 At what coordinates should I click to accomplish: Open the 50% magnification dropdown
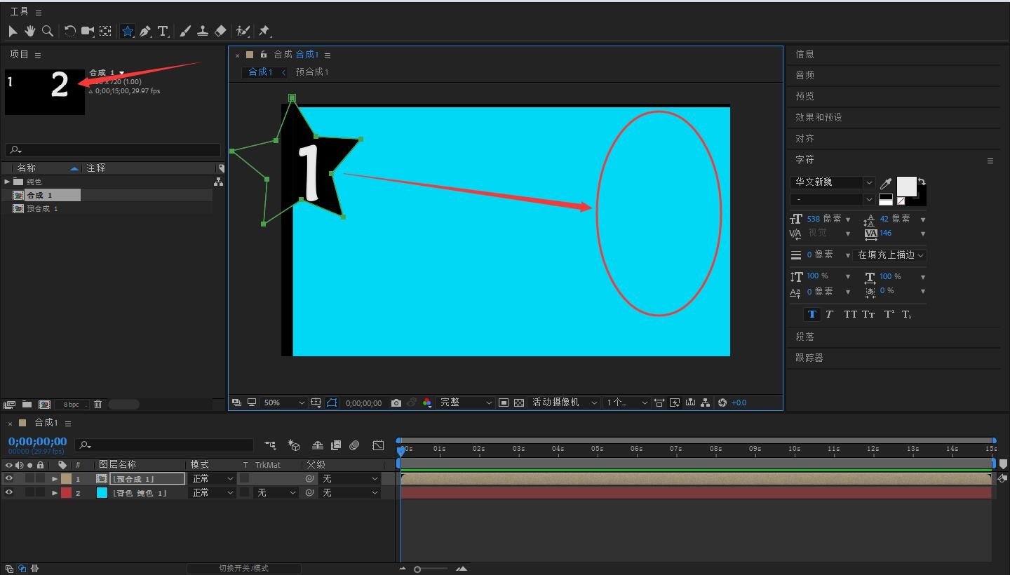pos(283,402)
